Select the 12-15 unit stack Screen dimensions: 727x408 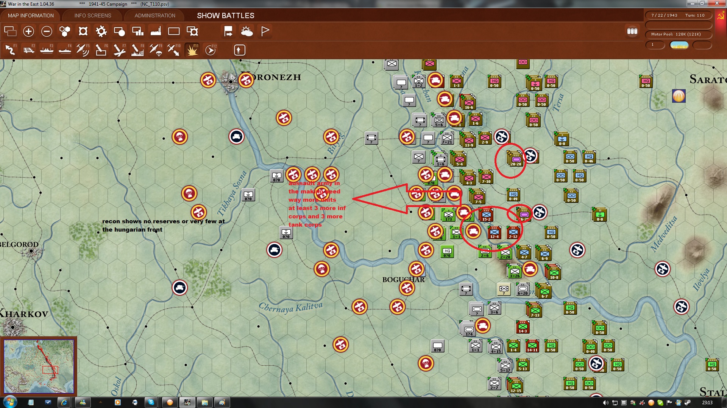[515, 385]
